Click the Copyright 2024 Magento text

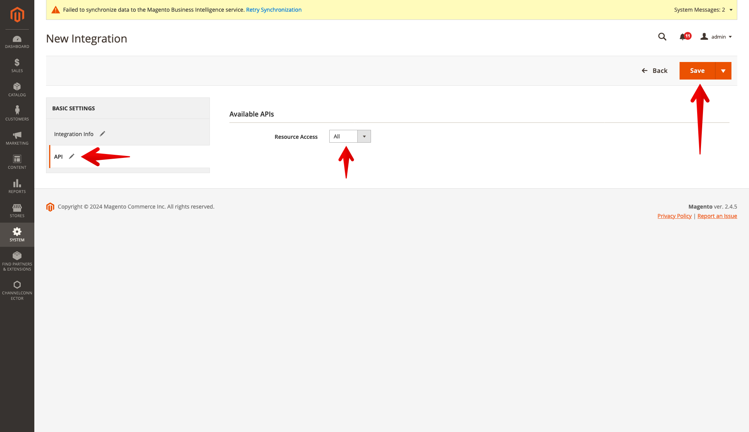point(136,207)
